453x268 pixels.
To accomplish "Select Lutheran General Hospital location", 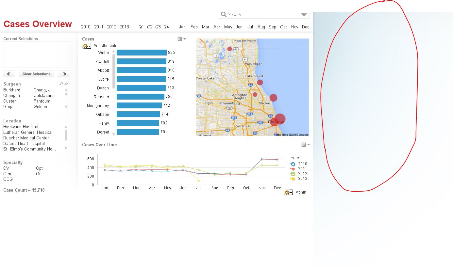I will click(x=28, y=132).
